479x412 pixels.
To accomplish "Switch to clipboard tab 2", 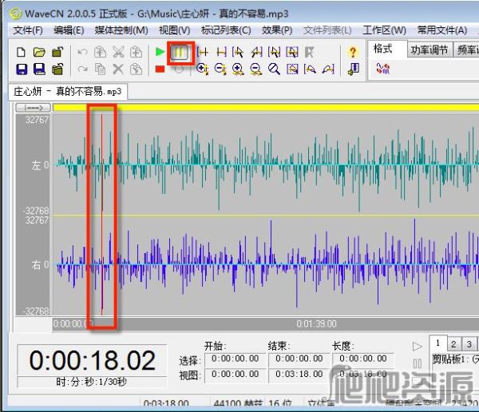I will pyautogui.click(x=451, y=344).
